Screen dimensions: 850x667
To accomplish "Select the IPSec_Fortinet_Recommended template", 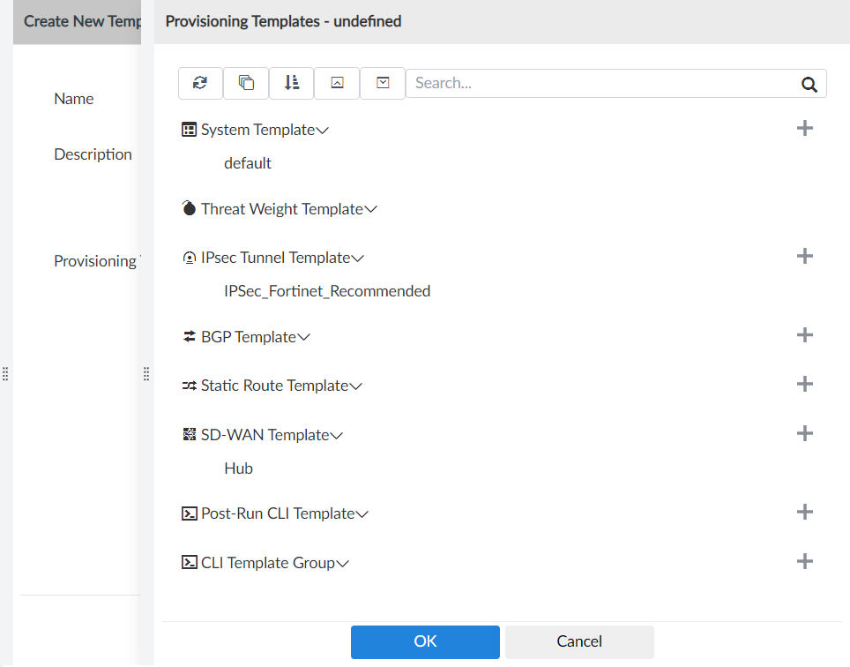I will [329, 290].
